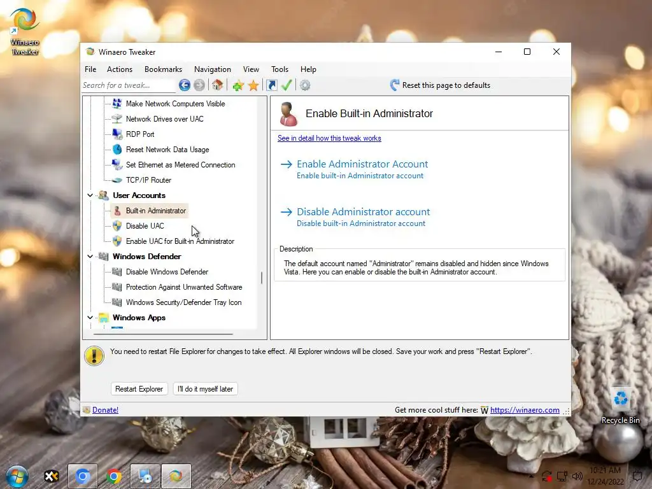Click the Reset Network Data Usage icon

tap(117, 149)
